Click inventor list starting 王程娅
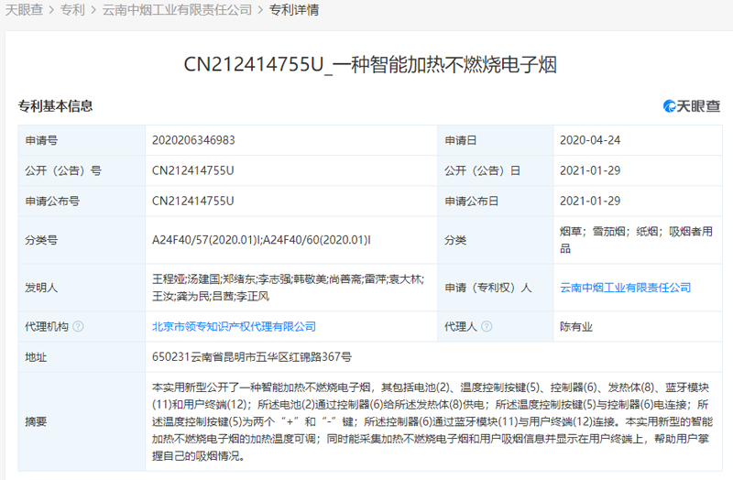The height and width of the screenshot is (480, 733). pyautogui.click(x=288, y=288)
